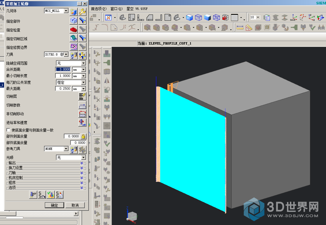Expand the machine control (机床控制) section
This screenshot has width=326, height=225.
tap(82, 178)
